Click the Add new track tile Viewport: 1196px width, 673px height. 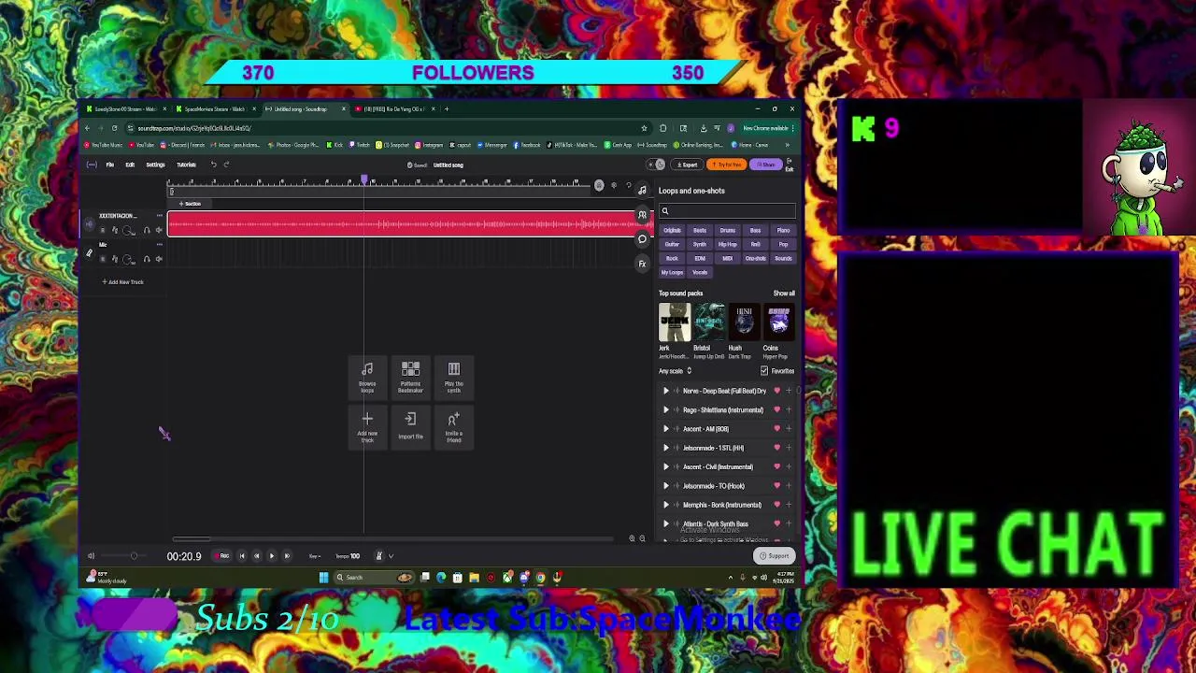point(367,428)
